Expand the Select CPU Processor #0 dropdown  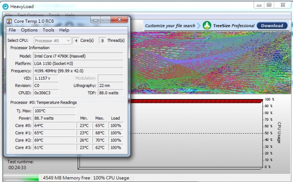click(x=52, y=41)
